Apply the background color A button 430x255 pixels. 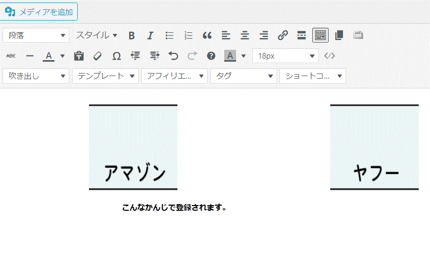pyautogui.click(x=230, y=56)
